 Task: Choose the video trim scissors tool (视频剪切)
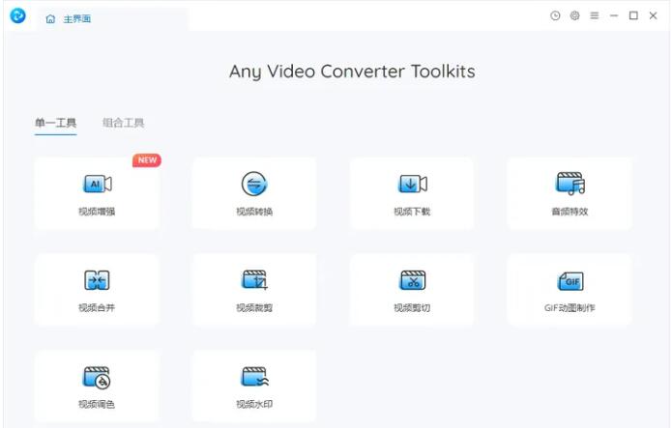click(x=412, y=290)
